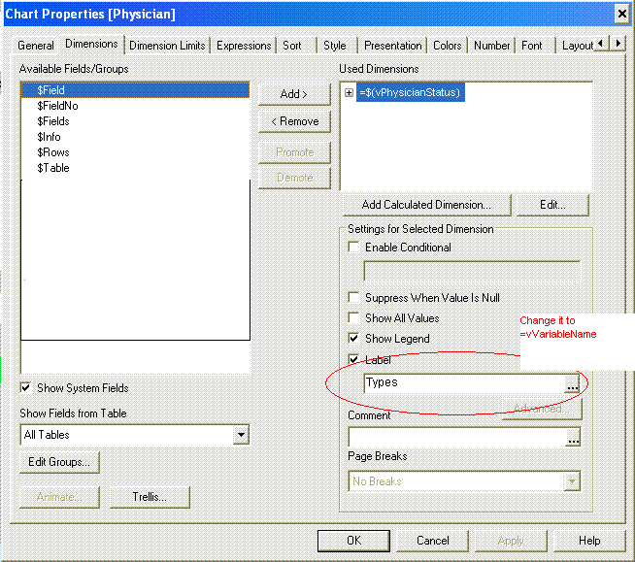The height and width of the screenshot is (562, 635).
Task: Toggle Show System Fields checkbox
Action: tap(25, 388)
